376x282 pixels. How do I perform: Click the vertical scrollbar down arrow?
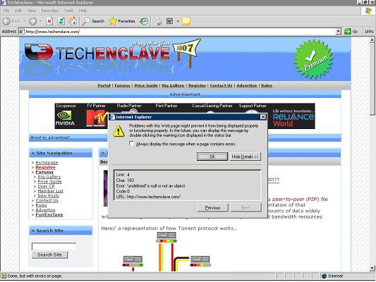[372, 268]
